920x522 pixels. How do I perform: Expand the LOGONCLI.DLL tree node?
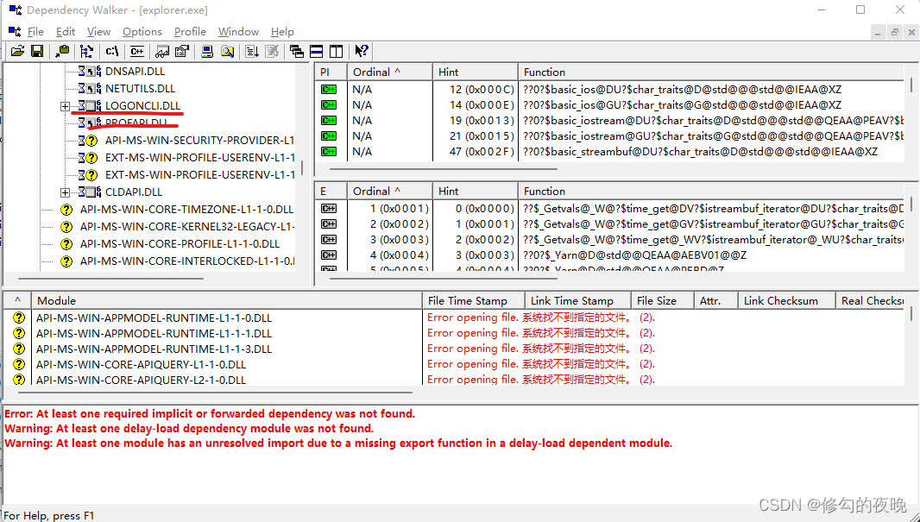click(x=65, y=106)
